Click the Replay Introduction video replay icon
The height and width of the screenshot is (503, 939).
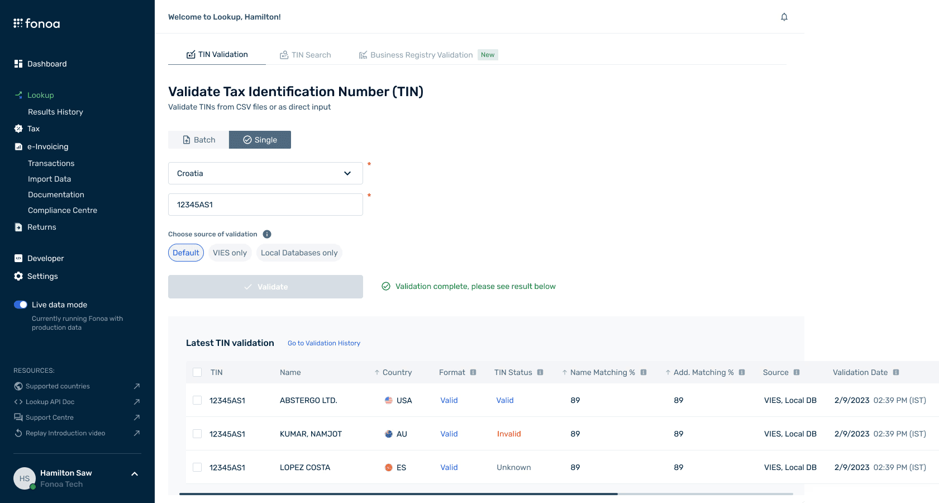point(18,433)
